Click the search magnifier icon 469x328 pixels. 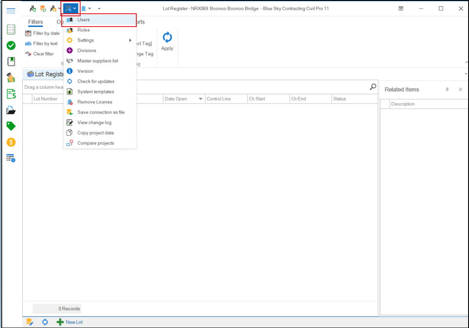[x=373, y=87]
